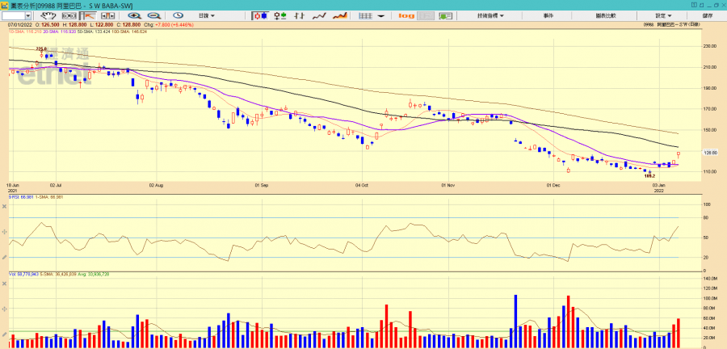Open the 圖表比較 menu

(x=603, y=15)
